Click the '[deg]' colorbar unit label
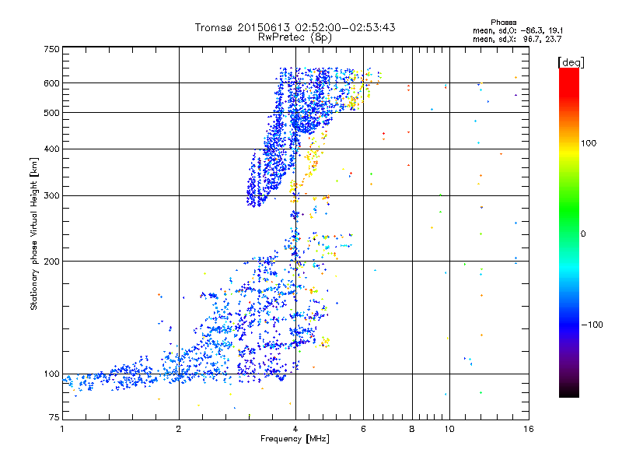The height and width of the screenshot is (467, 622). point(571,62)
